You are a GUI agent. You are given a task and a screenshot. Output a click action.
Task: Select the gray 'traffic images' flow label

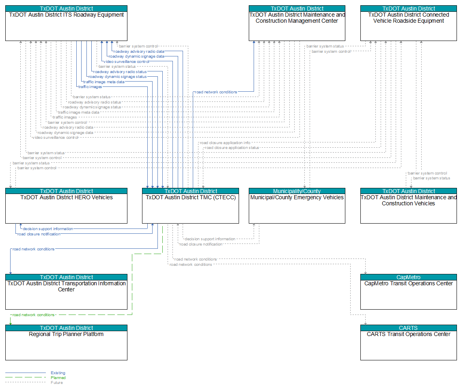pos(65,117)
